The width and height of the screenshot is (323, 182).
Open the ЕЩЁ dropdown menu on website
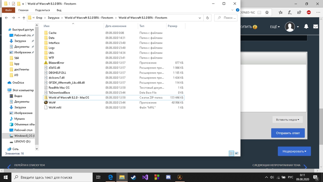(275, 27)
